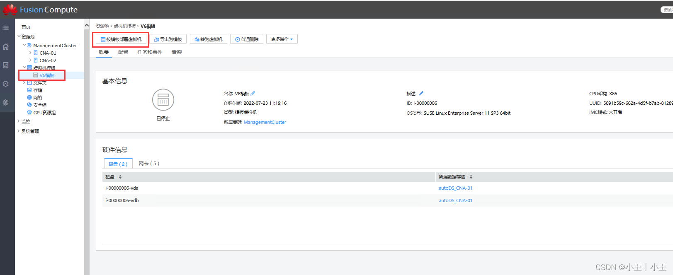Image resolution: width=673 pixels, height=275 pixels.
Task: Expand the CNA-02 host node
Action: tap(30, 60)
